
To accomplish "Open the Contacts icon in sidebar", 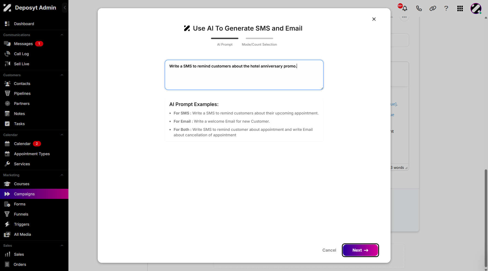I will [7, 84].
